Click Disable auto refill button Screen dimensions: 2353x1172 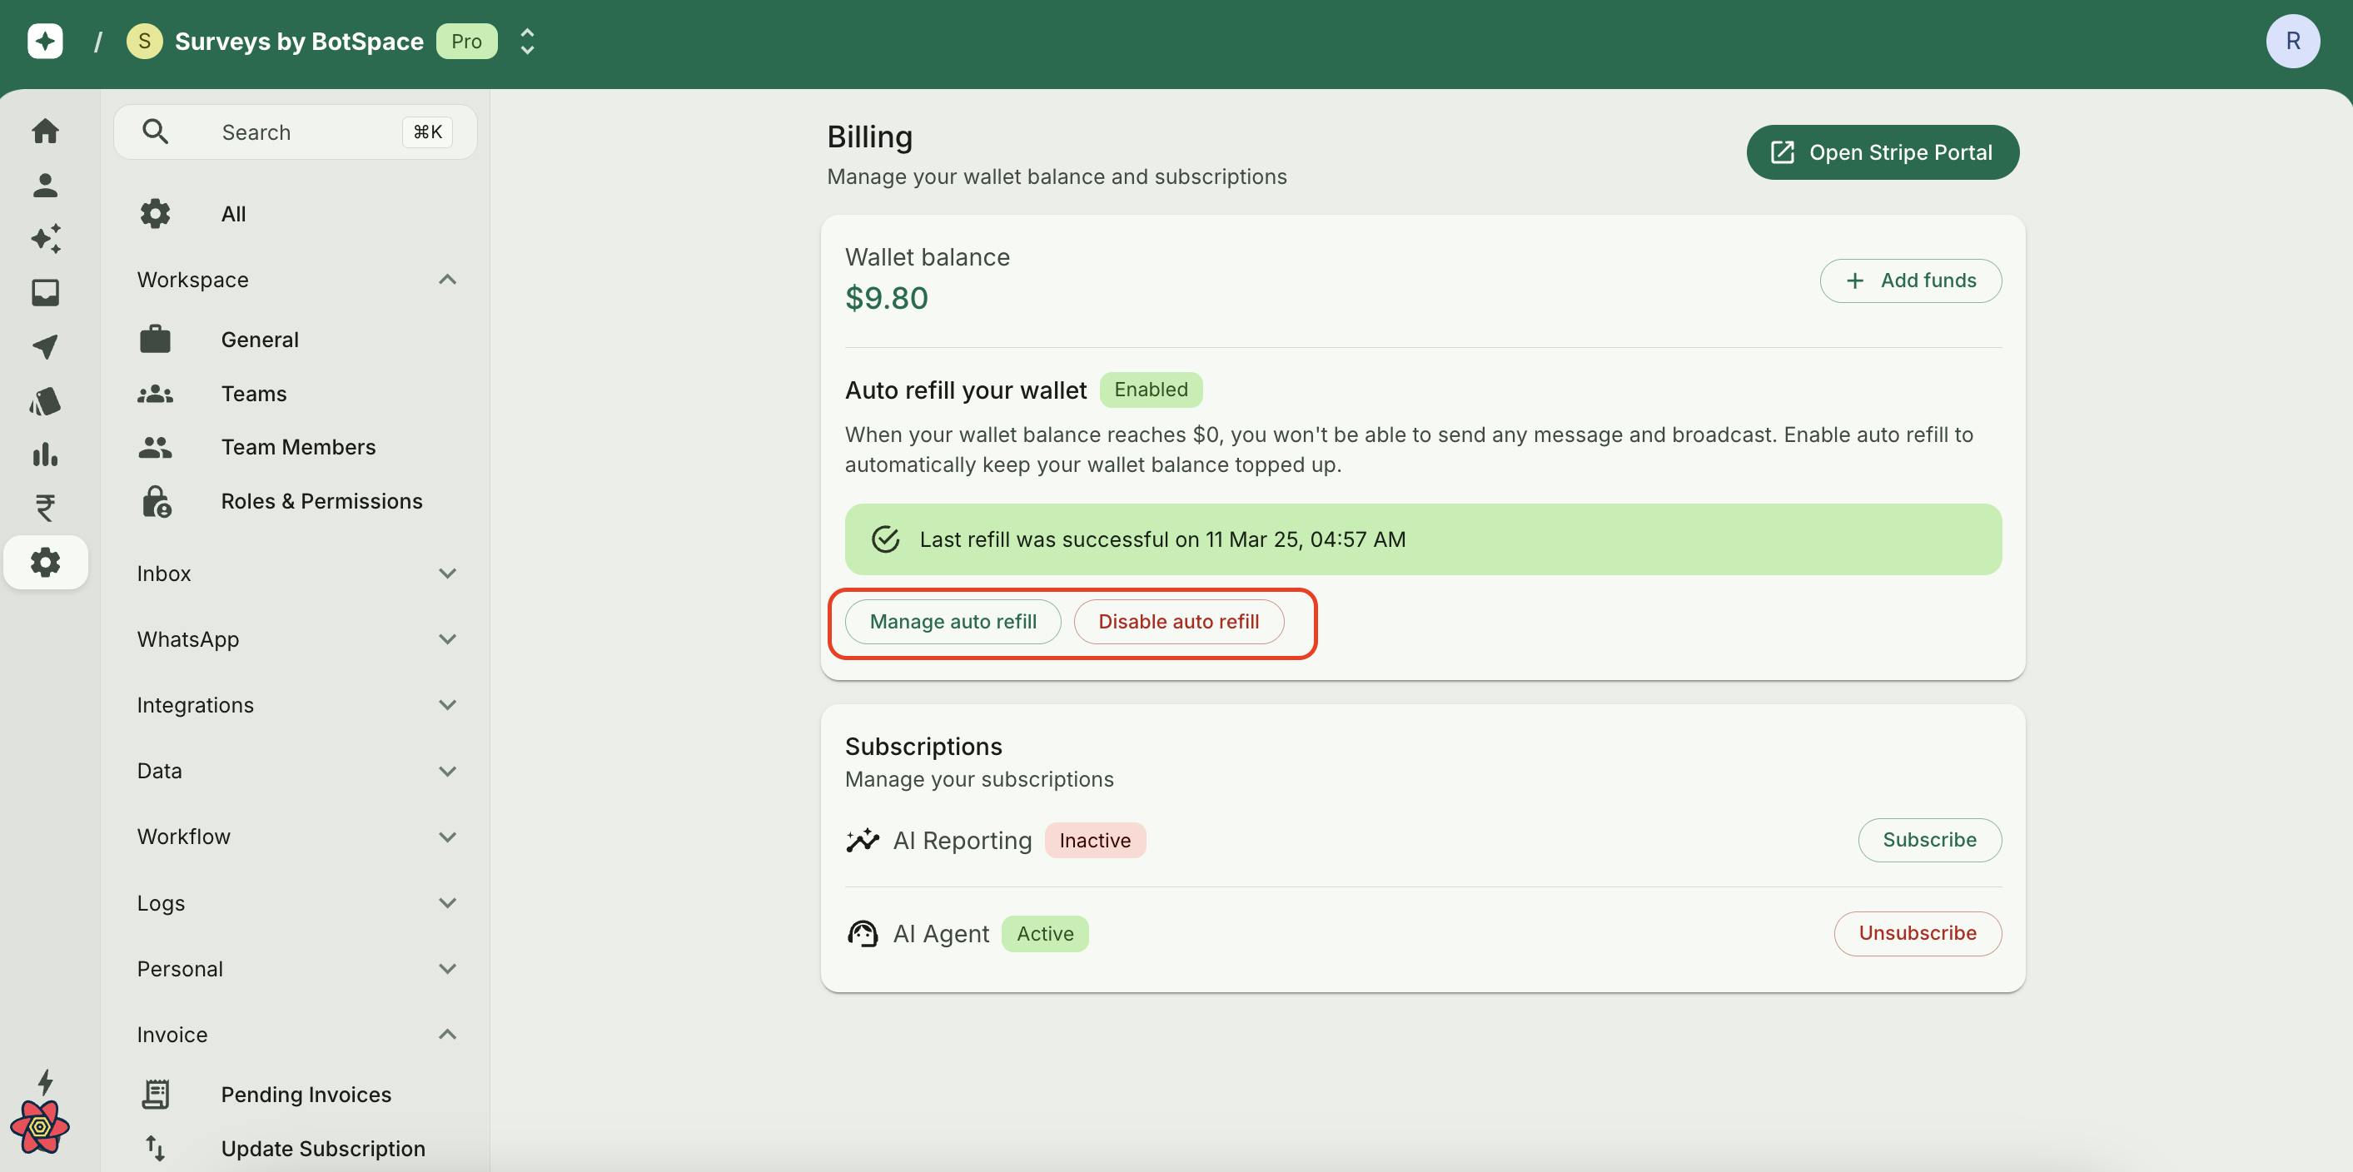(1178, 621)
